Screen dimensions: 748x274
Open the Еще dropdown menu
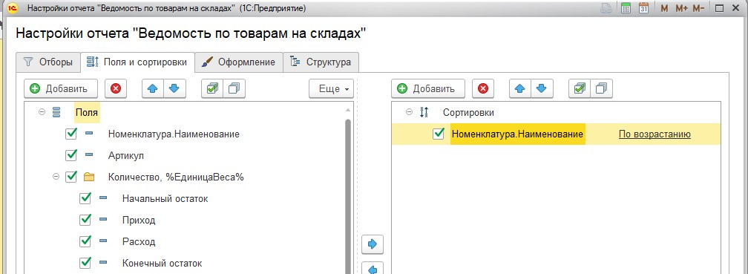331,89
